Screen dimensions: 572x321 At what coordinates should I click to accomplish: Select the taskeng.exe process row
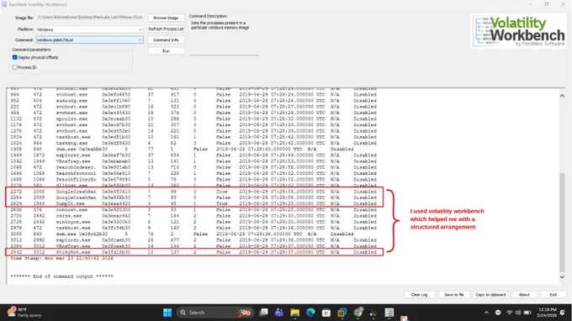click(193, 143)
